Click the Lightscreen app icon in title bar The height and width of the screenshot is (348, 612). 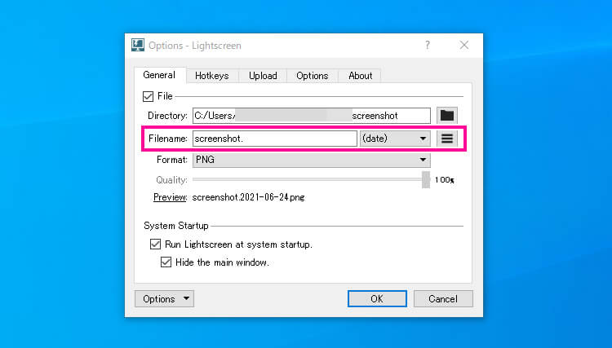[138, 46]
